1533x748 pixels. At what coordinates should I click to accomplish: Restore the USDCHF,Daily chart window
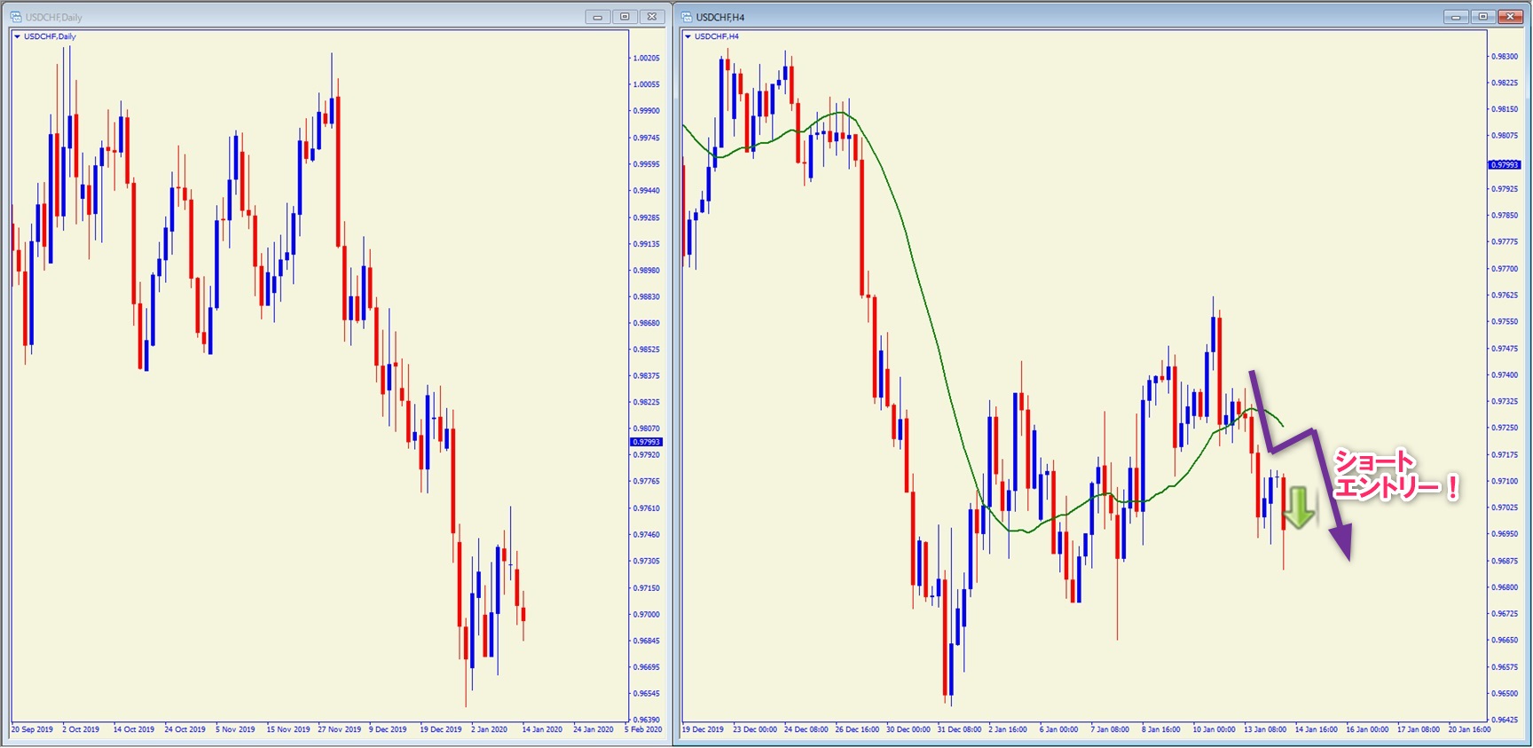click(x=625, y=17)
